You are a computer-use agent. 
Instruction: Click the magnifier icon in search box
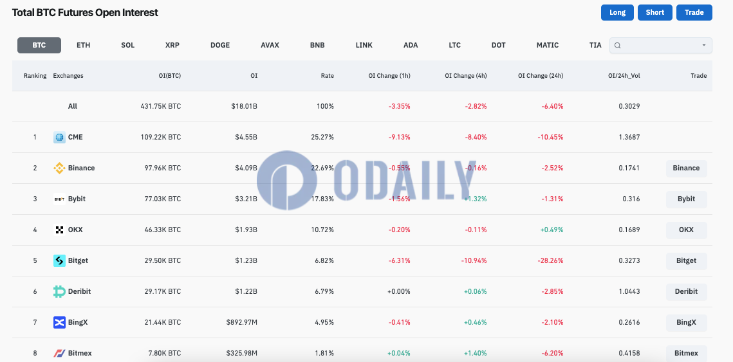[x=618, y=45]
